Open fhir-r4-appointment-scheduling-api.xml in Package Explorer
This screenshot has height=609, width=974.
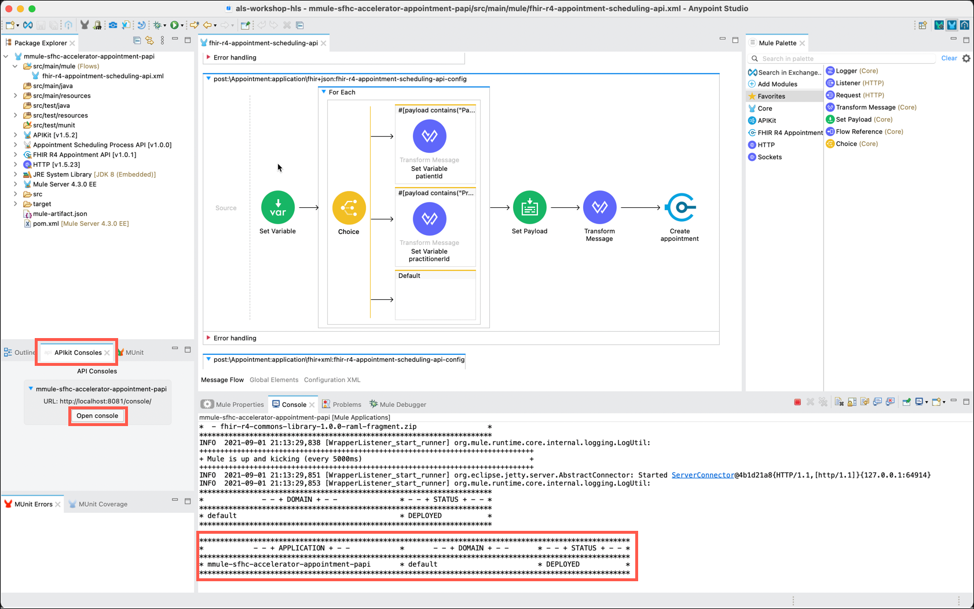[x=98, y=76]
